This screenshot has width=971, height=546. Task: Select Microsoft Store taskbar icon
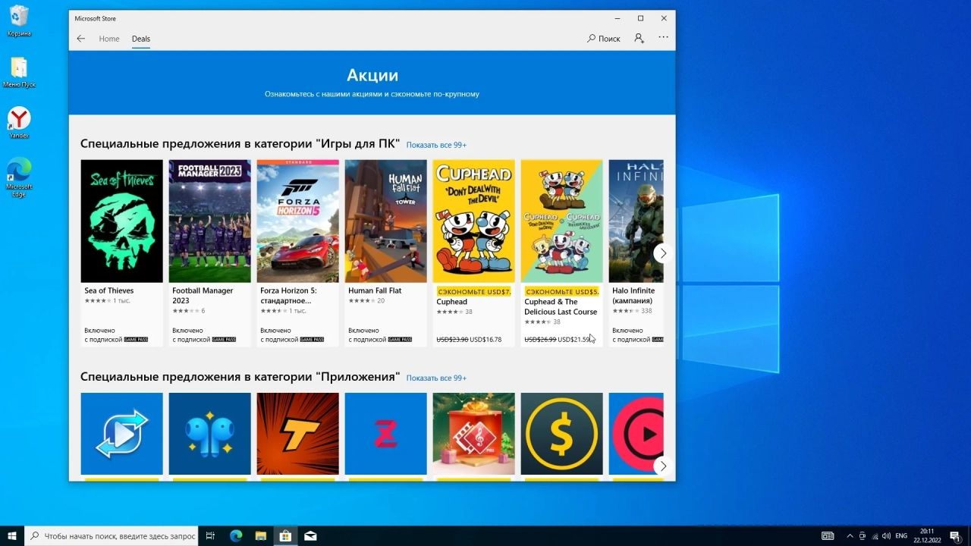(285, 536)
